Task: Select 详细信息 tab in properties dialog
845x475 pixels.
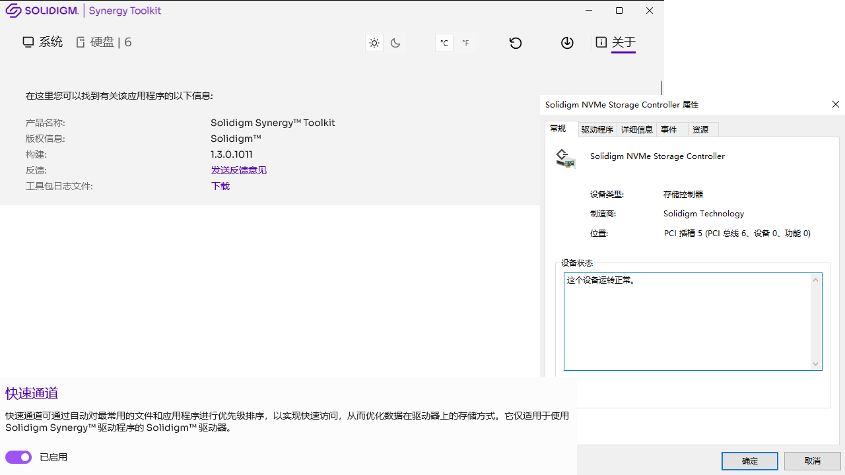Action: coord(637,130)
